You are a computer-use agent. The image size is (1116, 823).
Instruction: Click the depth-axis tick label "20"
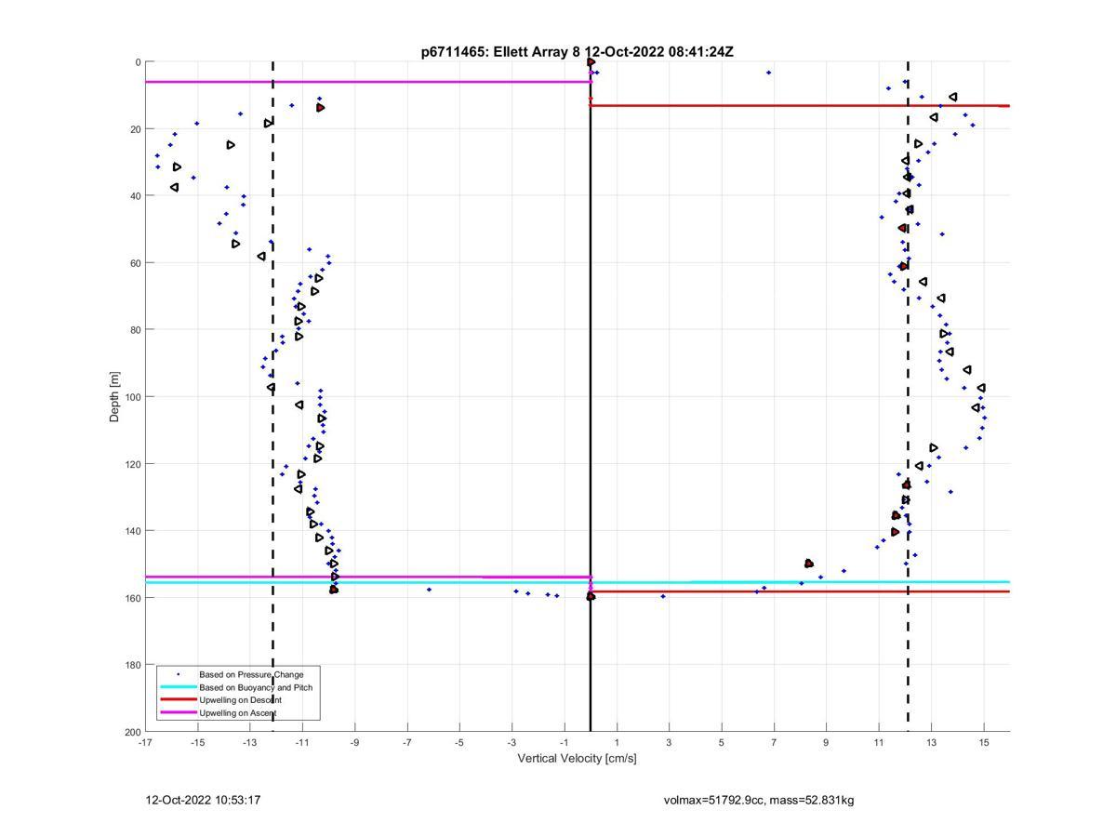point(136,129)
